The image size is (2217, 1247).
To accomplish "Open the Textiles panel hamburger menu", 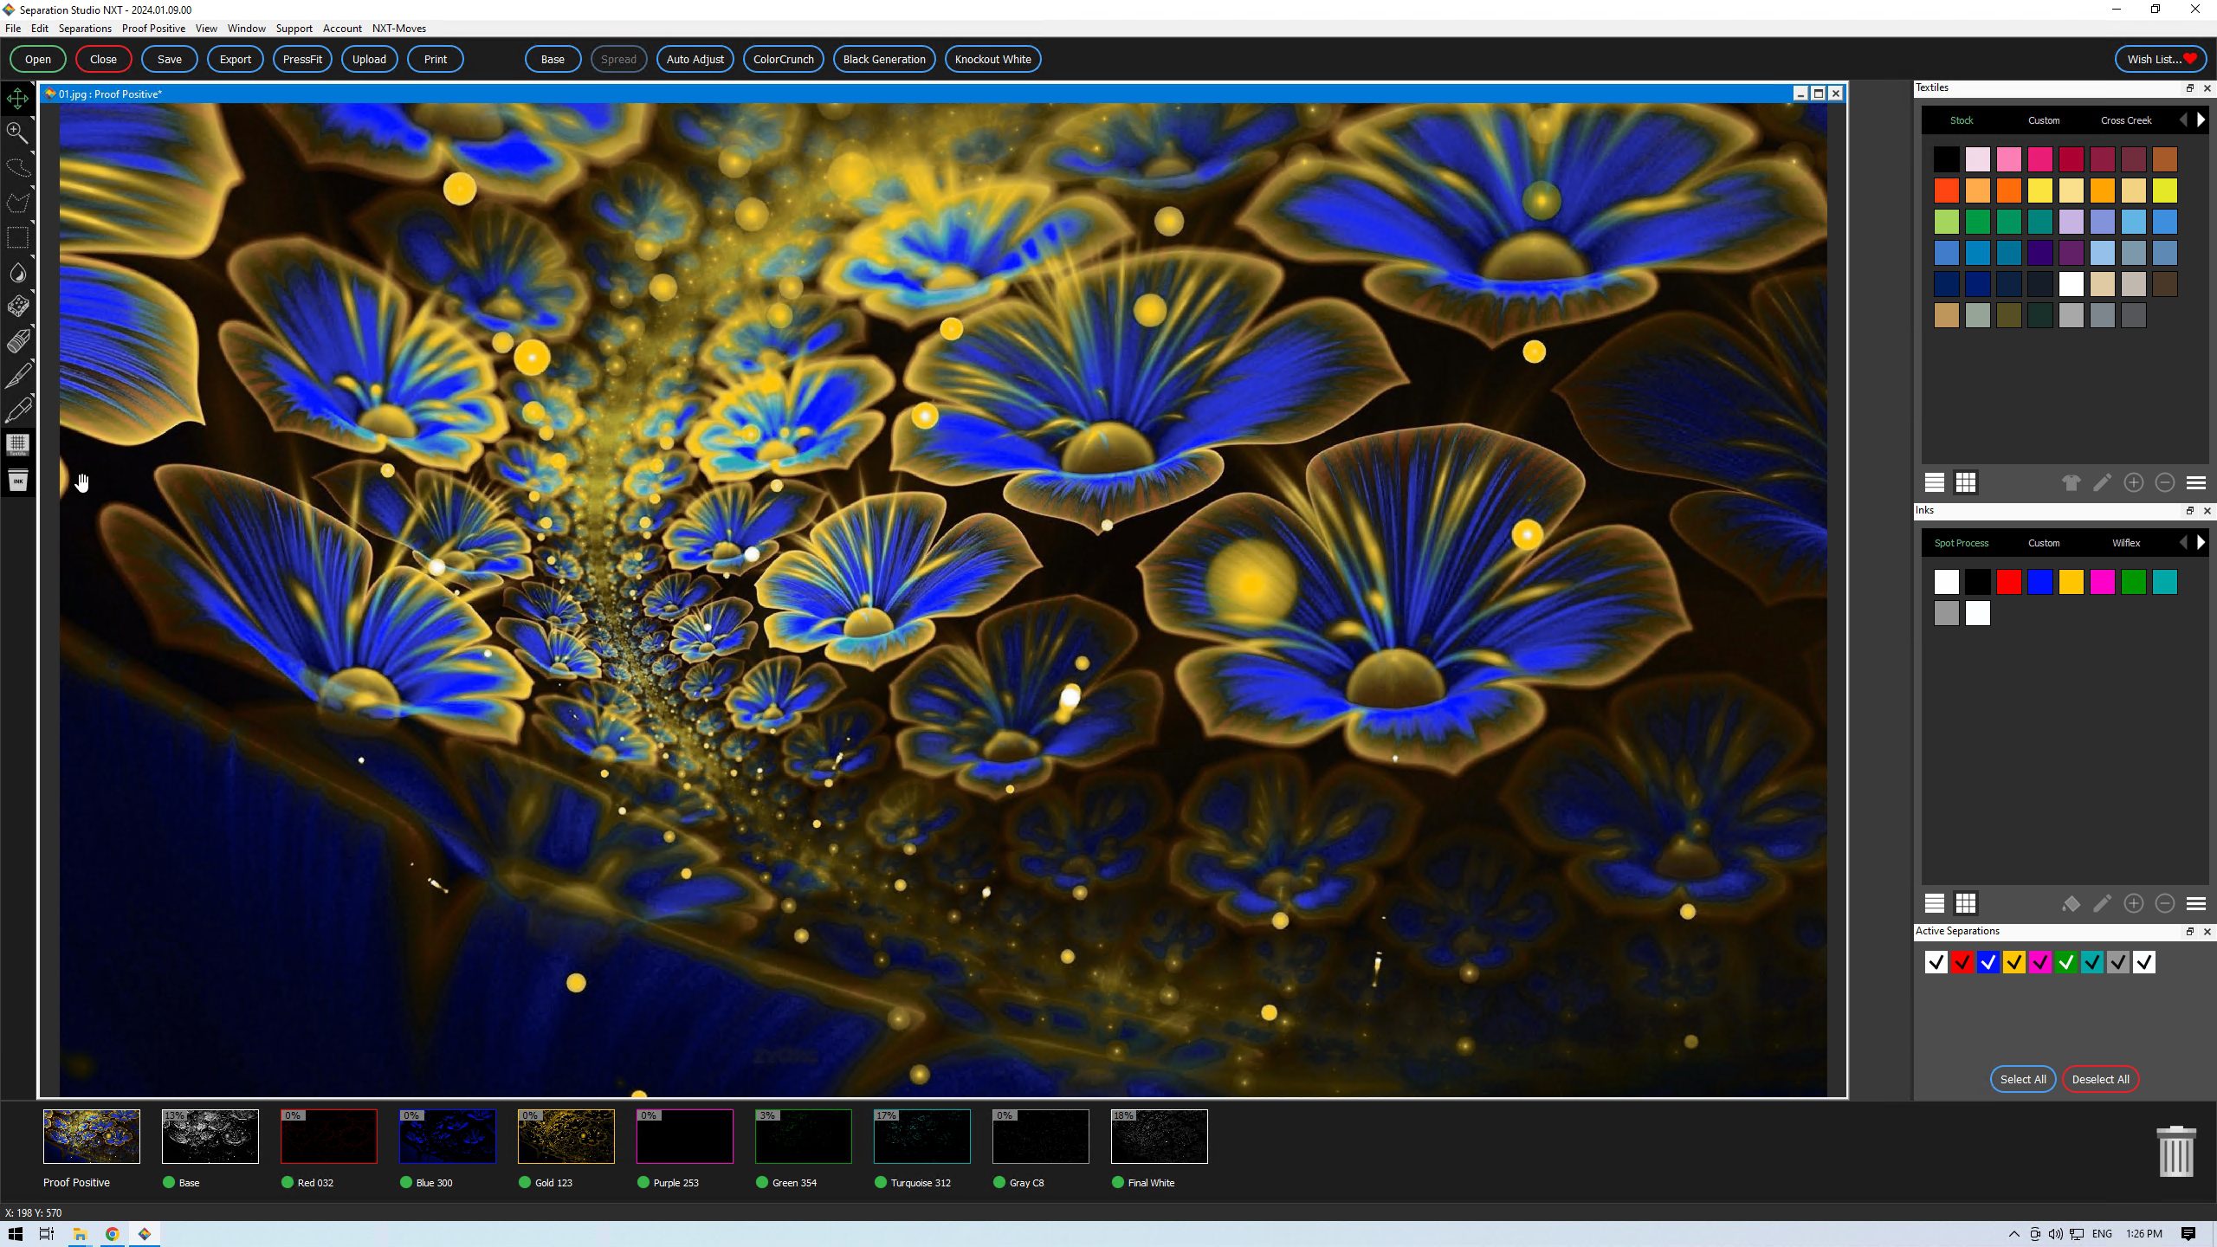I will [2197, 482].
